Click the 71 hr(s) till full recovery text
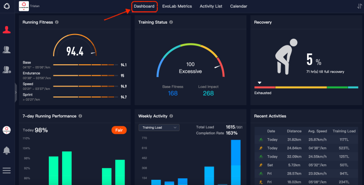 (325, 71)
